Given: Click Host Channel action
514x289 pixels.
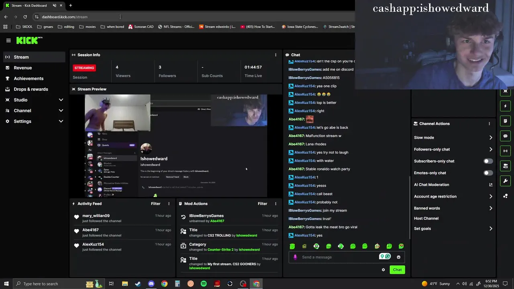Looking at the screenshot, I should pos(426,218).
